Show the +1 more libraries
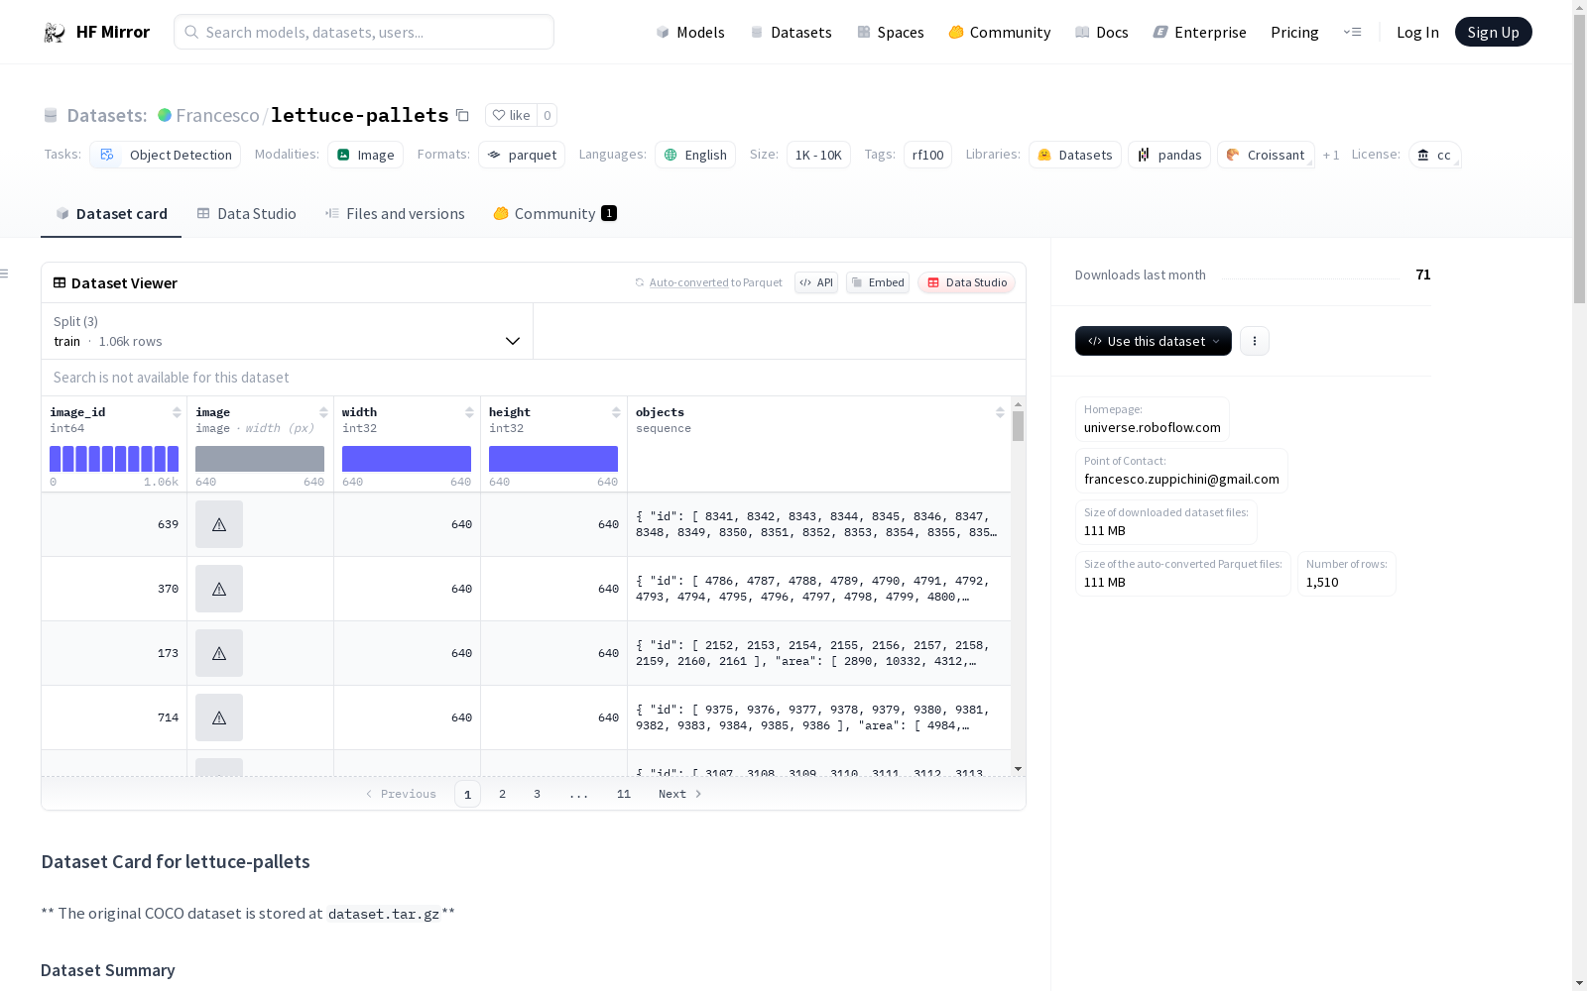The height and width of the screenshot is (991, 1587). (1331, 155)
